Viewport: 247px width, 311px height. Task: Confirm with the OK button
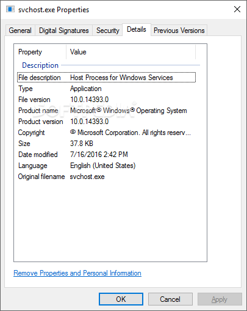click(x=121, y=299)
